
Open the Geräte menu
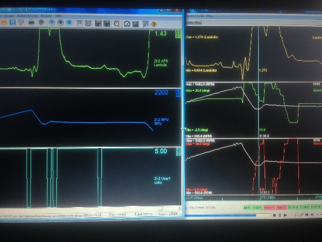click(9, 16)
